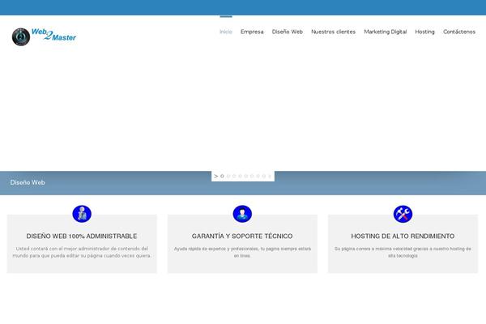This screenshot has width=486, height=324.
Task: Go to the Empresa page
Action: pyautogui.click(x=252, y=32)
